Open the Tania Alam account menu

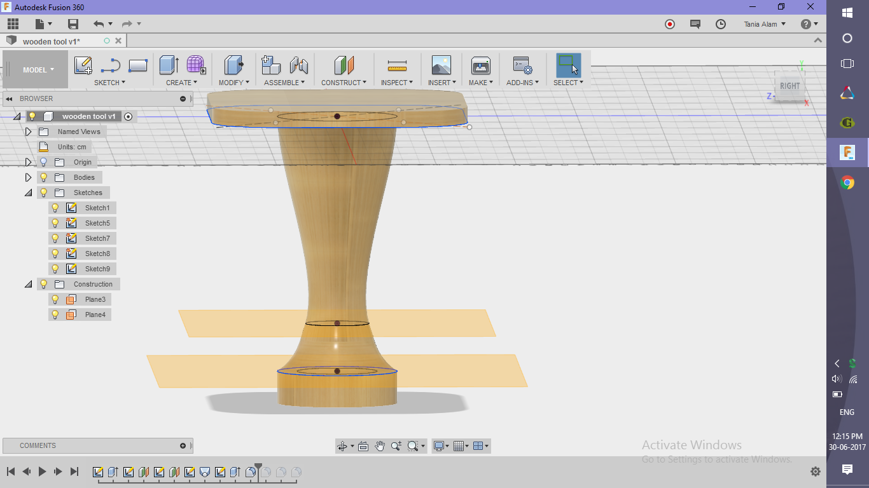click(765, 24)
